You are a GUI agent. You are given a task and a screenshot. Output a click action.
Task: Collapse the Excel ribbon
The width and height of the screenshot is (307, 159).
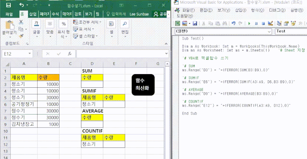tap(166, 44)
